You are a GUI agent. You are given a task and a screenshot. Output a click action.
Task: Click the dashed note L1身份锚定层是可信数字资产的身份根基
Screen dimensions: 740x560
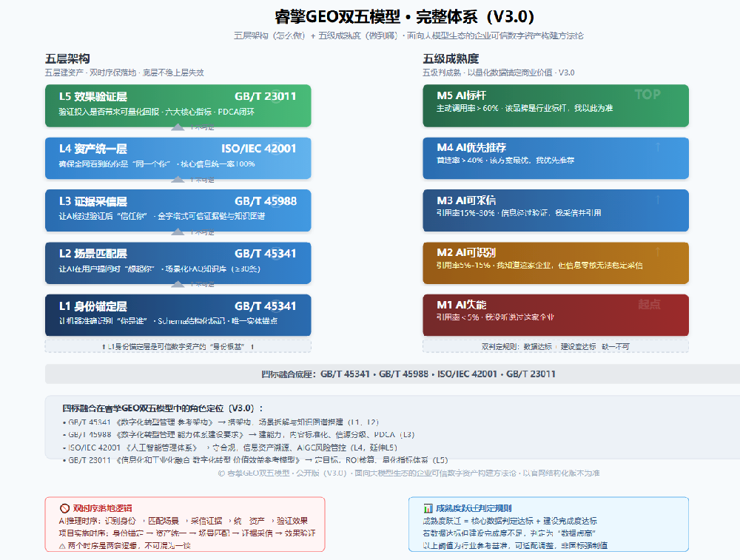178,346
